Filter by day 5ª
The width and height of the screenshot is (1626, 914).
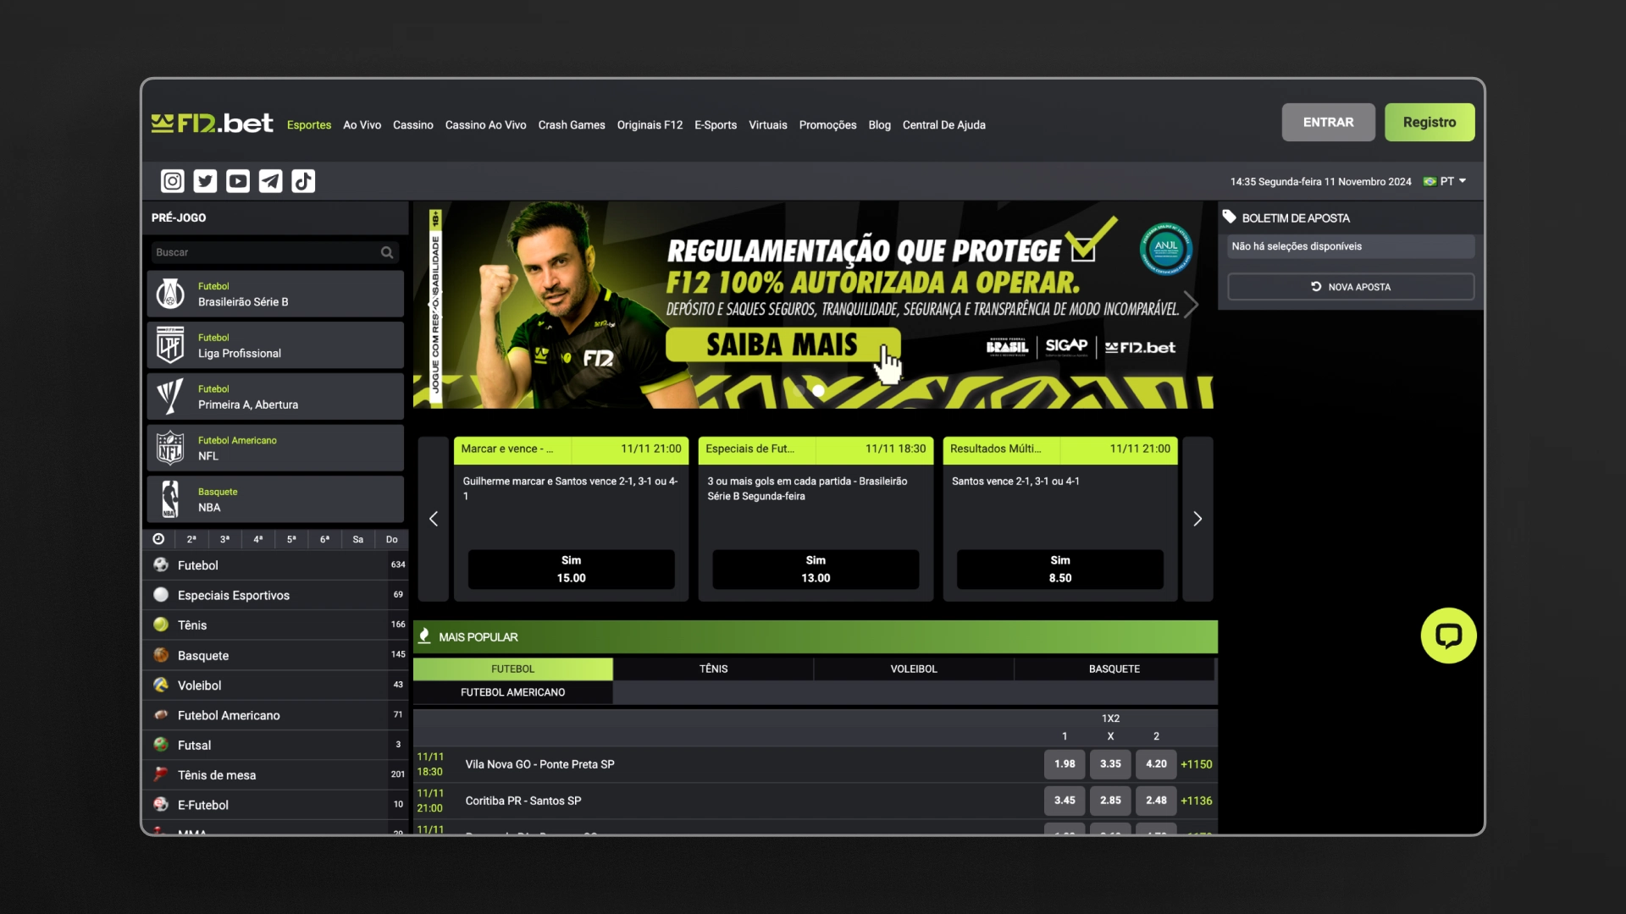[291, 539]
